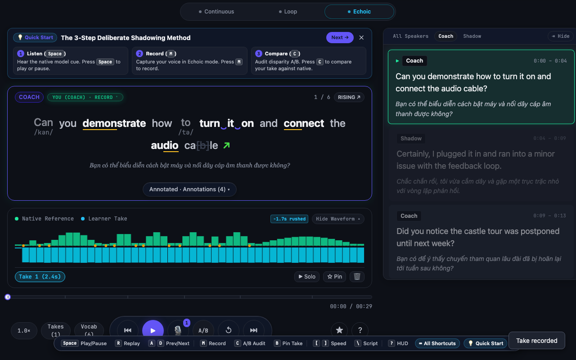Reopen Quick Start from the shortcuts bar

pos(486,343)
